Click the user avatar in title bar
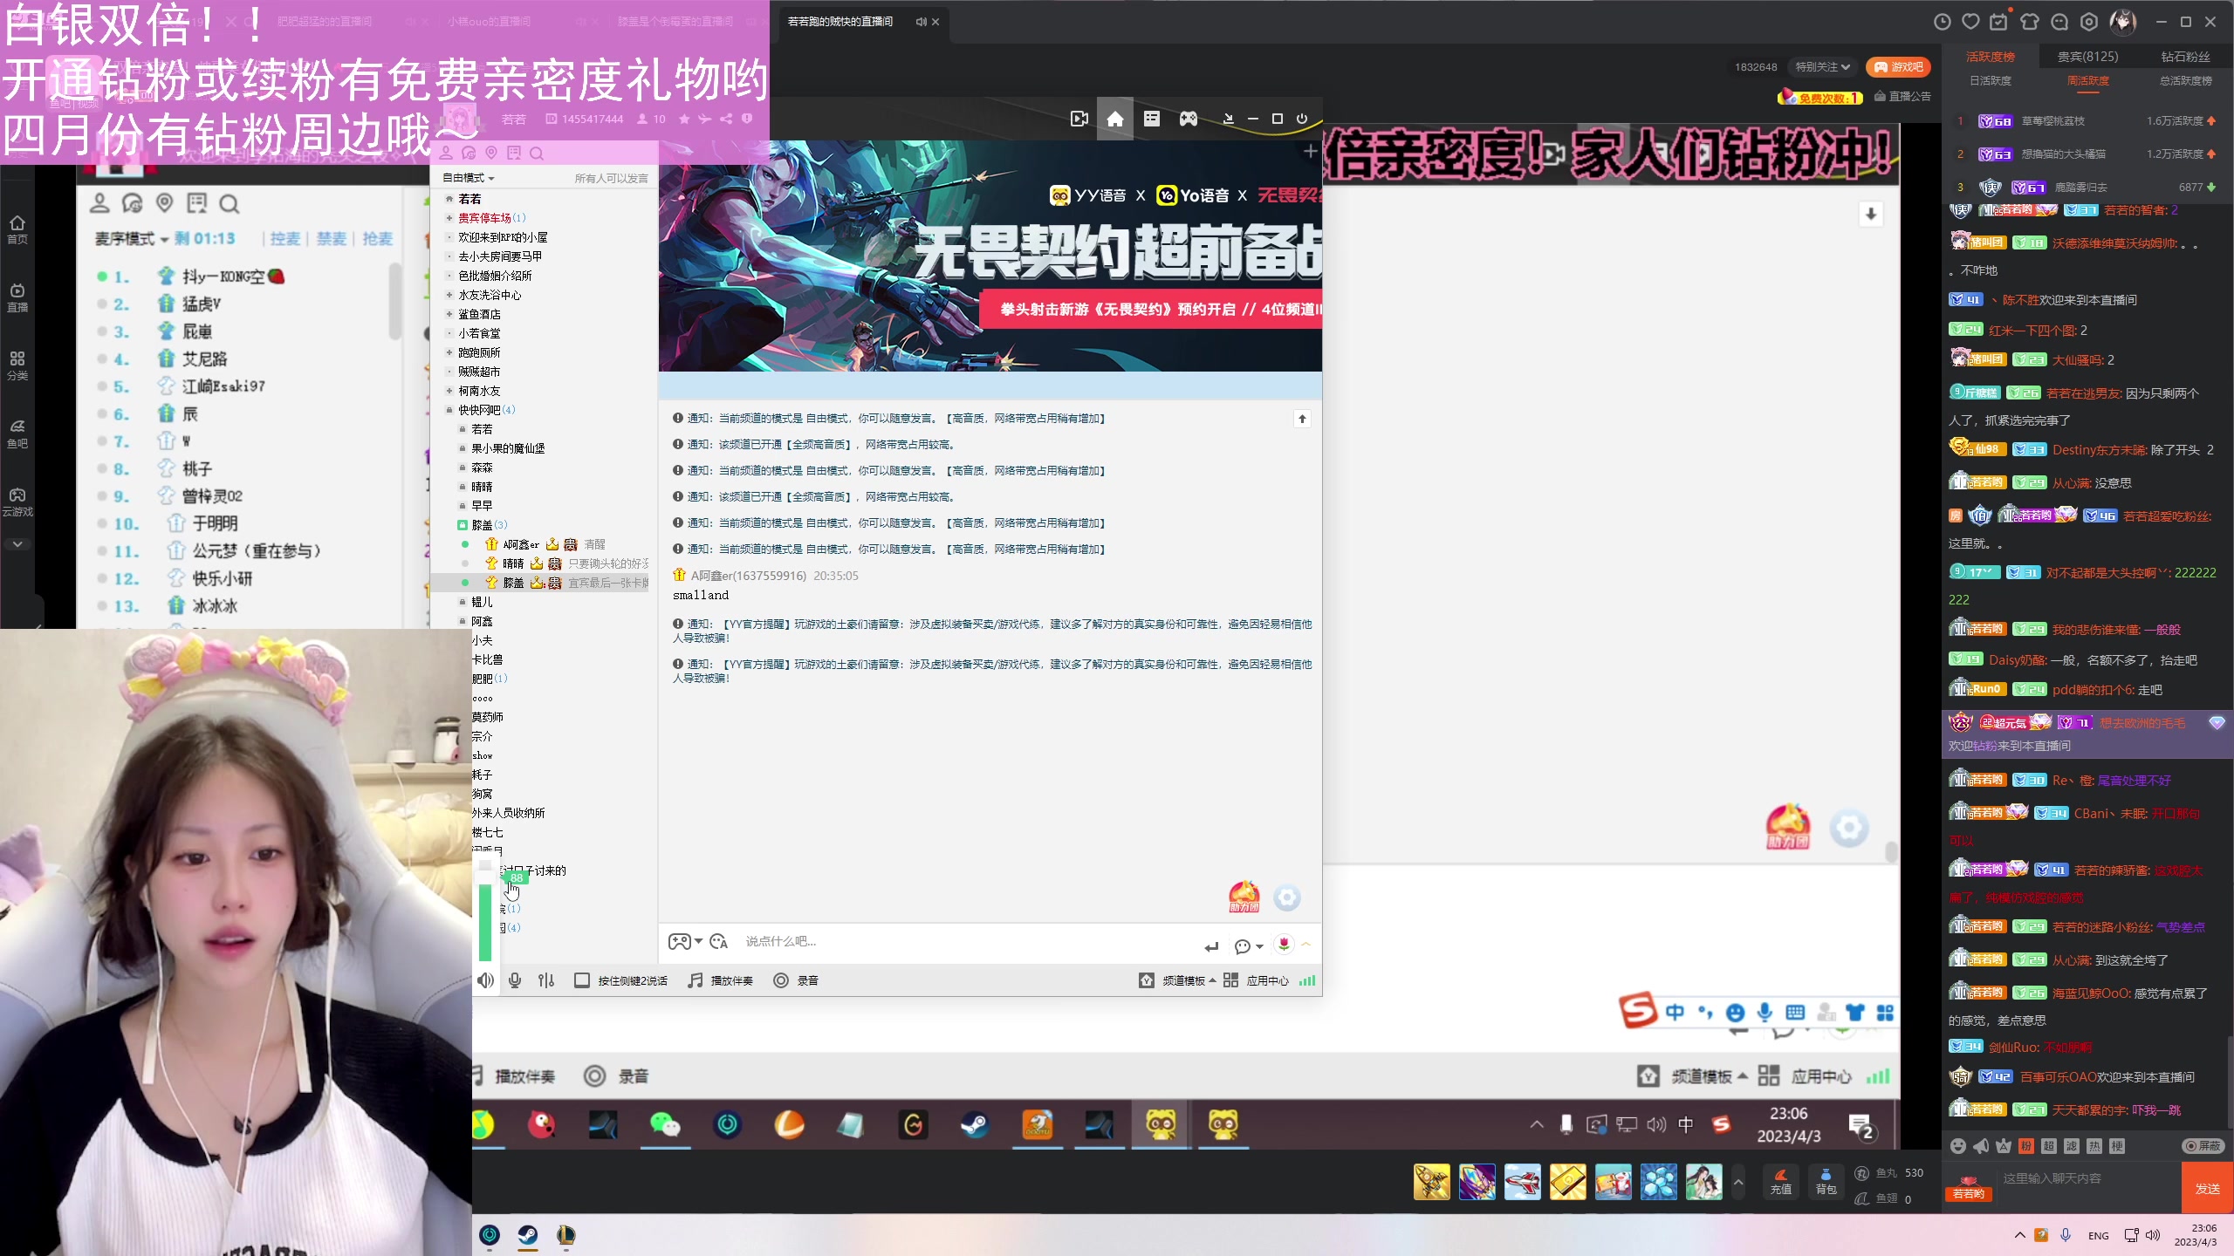The width and height of the screenshot is (2234, 1256). pos(2123,22)
